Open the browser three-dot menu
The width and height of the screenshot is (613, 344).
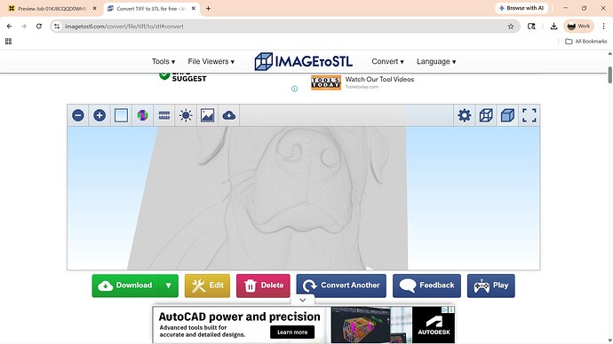tap(603, 26)
